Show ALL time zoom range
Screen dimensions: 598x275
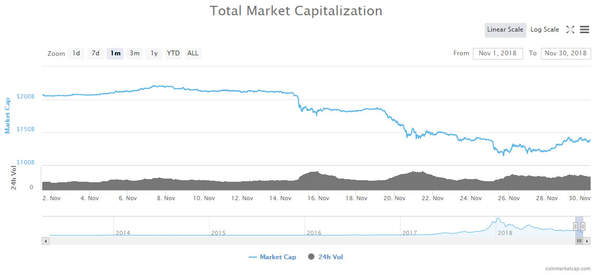coord(193,53)
